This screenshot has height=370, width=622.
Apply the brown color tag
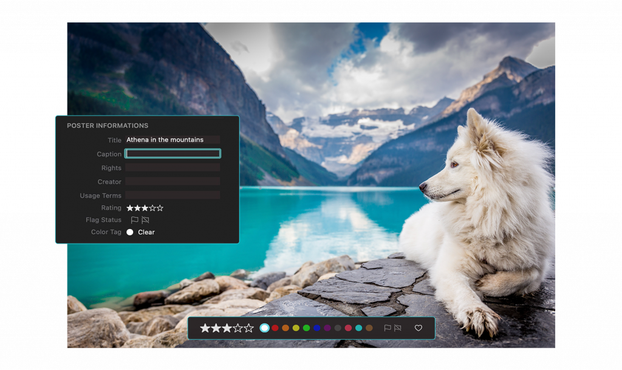click(369, 328)
